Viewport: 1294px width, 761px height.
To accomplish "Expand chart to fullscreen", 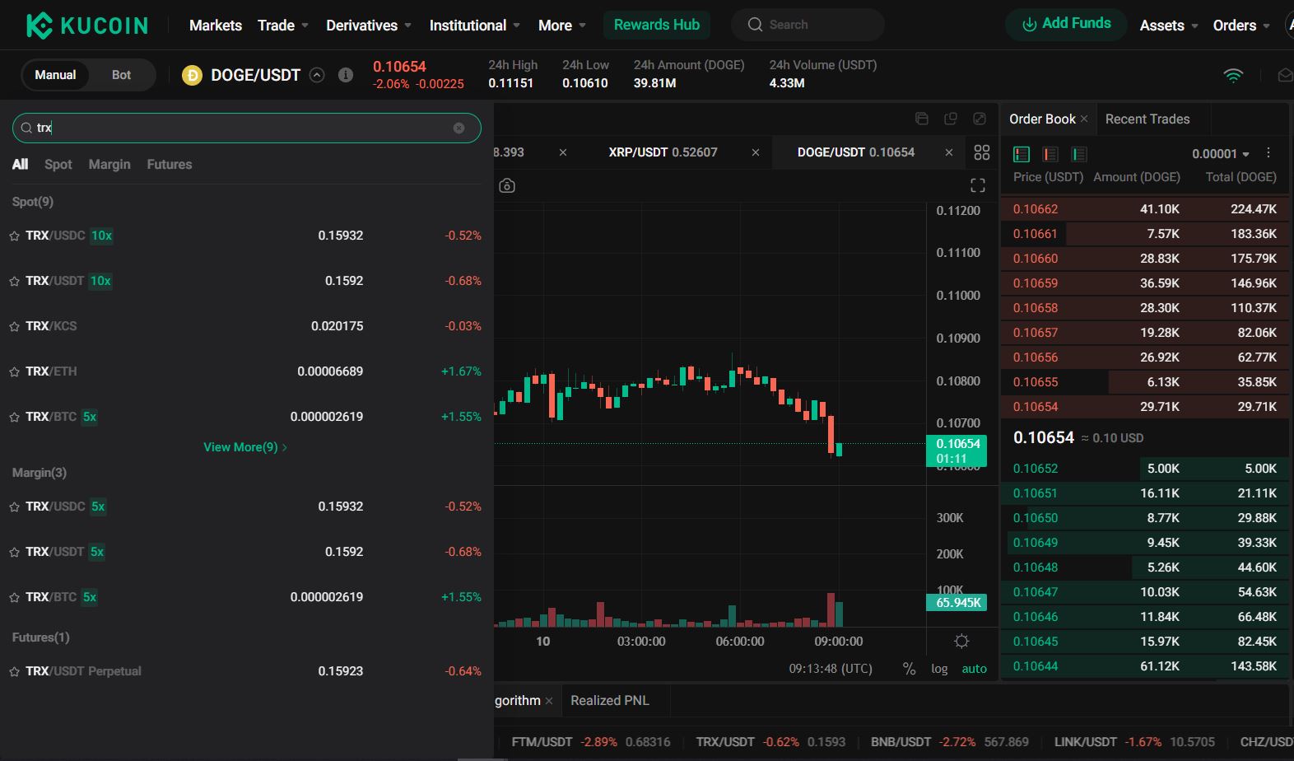I will pyautogui.click(x=978, y=185).
